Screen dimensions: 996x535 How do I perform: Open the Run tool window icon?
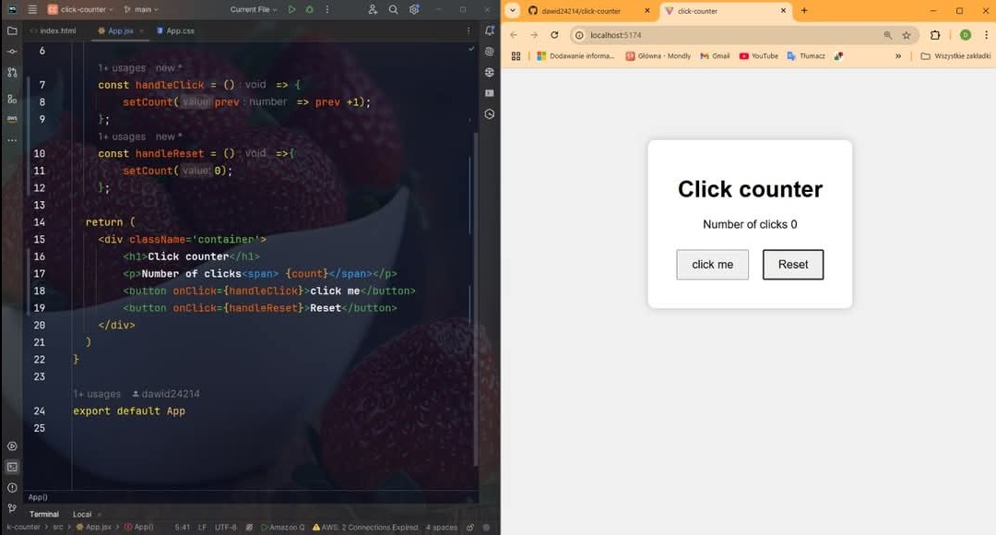pyautogui.click(x=11, y=446)
